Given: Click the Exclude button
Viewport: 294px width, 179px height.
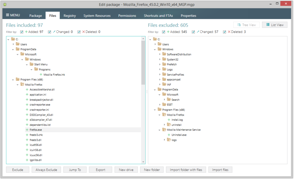Looking at the screenshot, I should [x=18, y=170].
